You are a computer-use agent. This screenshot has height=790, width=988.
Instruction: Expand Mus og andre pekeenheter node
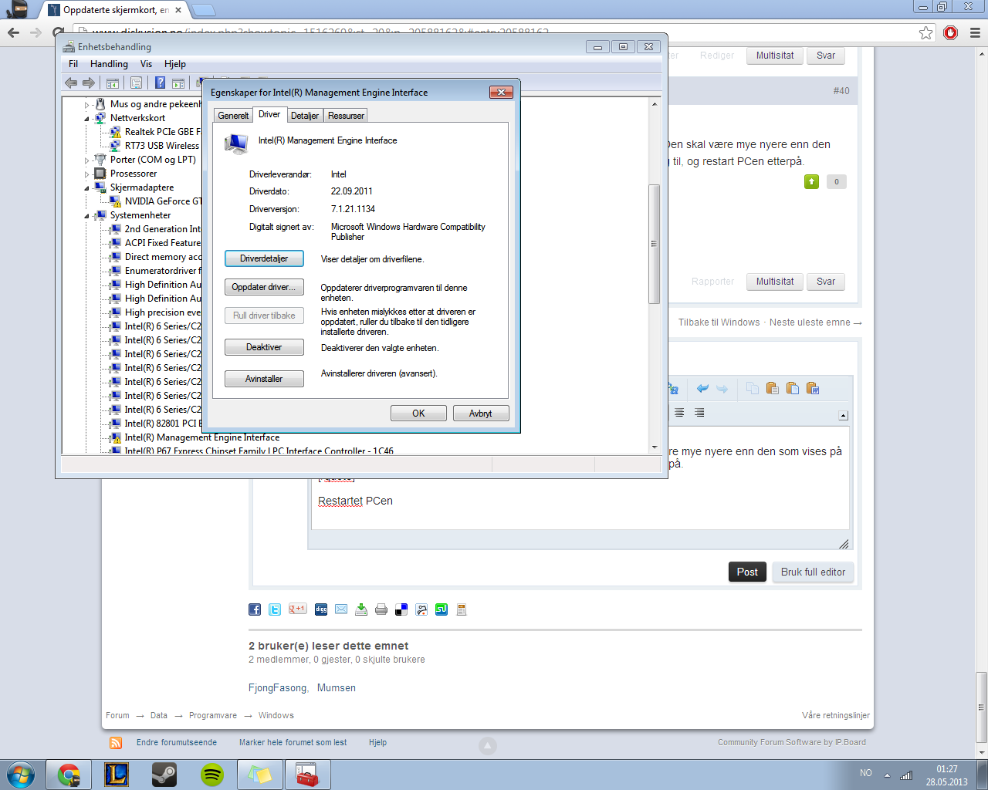click(x=87, y=105)
